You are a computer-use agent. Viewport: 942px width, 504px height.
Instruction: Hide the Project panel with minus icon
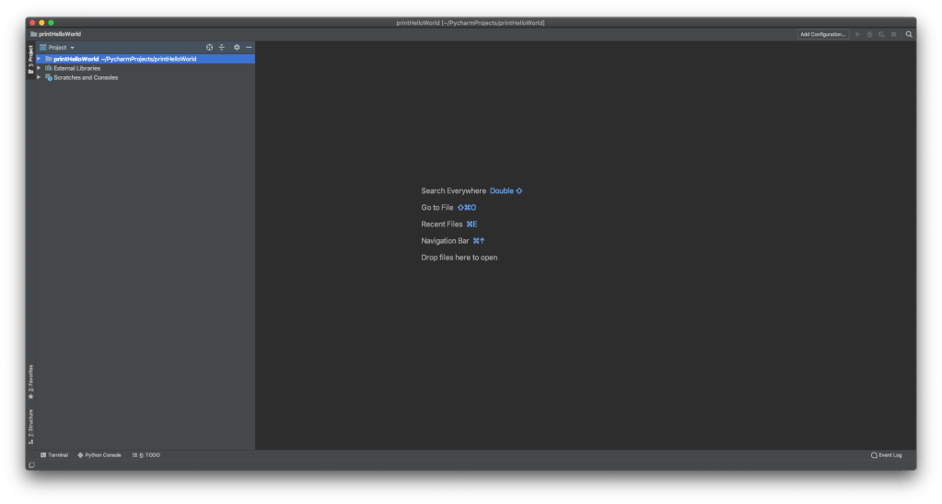(249, 47)
